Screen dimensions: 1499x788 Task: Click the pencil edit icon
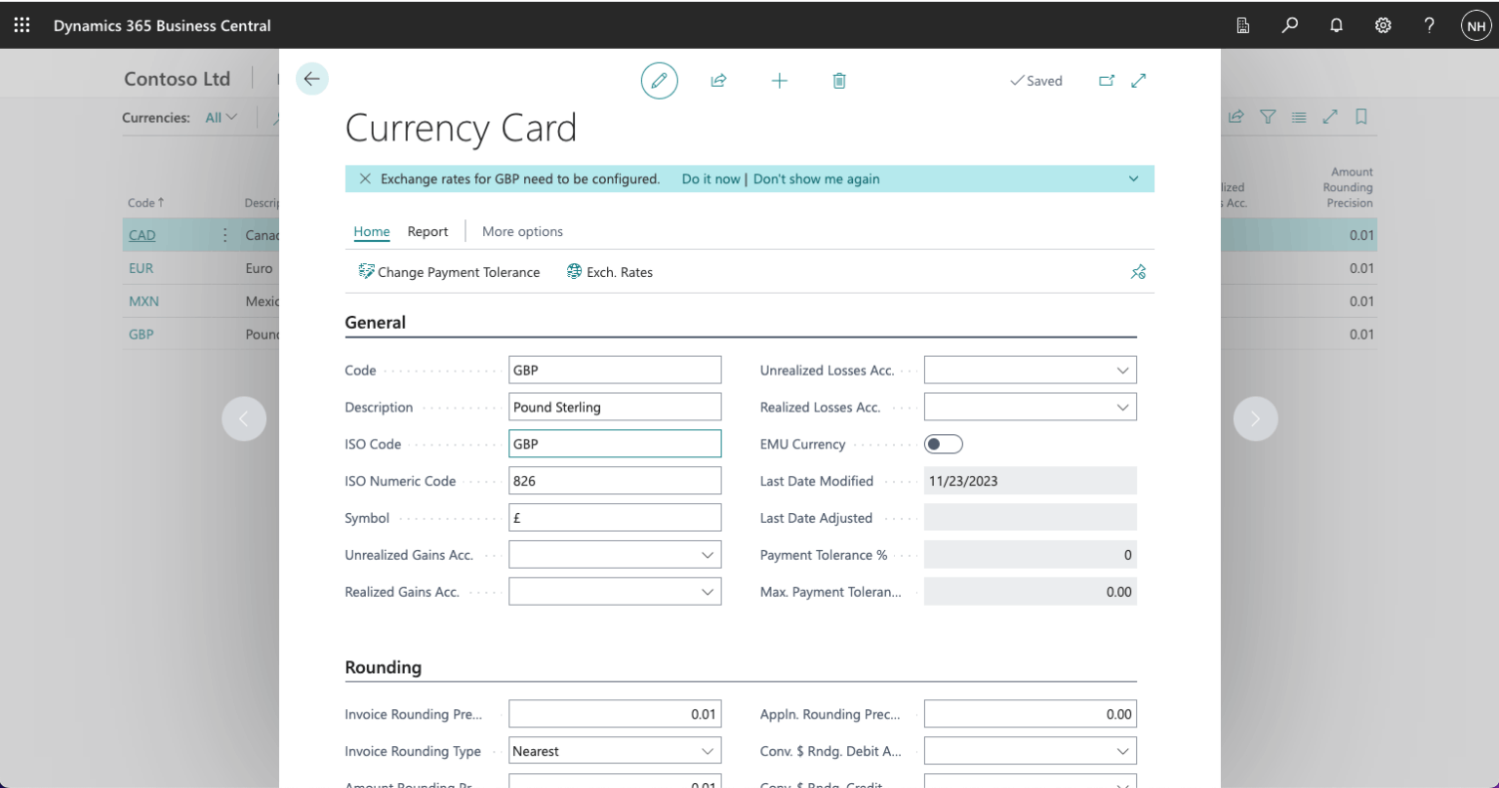[x=659, y=80]
